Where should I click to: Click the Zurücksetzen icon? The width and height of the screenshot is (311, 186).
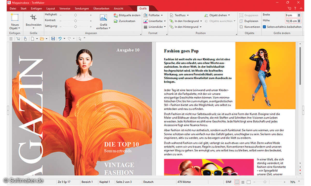point(116,21)
